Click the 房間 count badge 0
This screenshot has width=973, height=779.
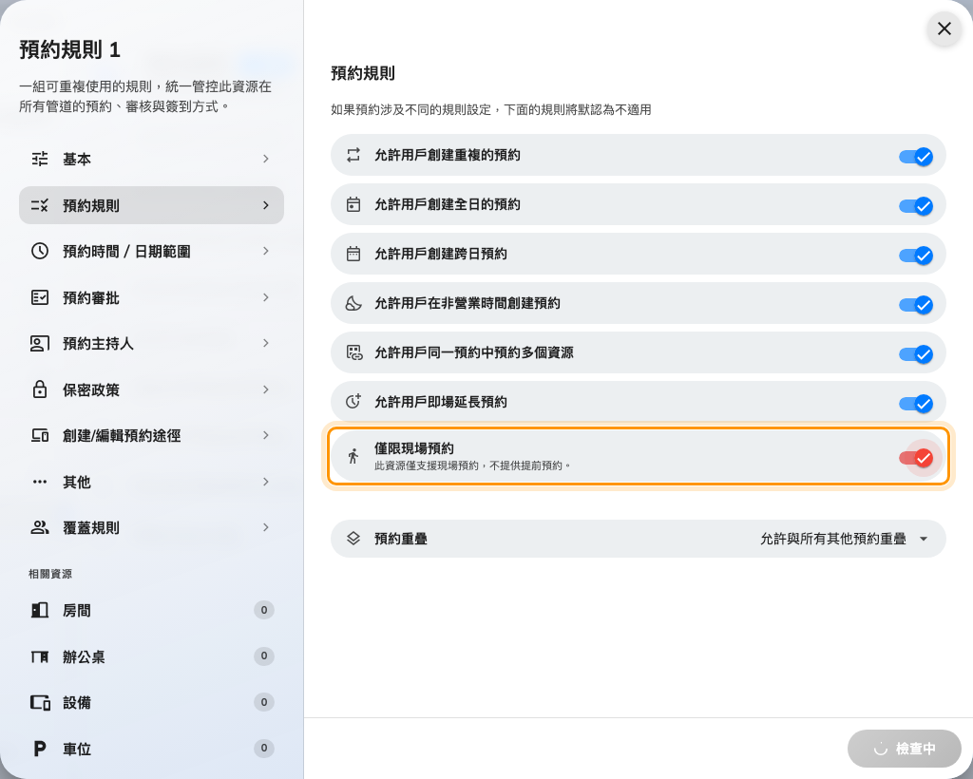pyautogui.click(x=264, y=610)
